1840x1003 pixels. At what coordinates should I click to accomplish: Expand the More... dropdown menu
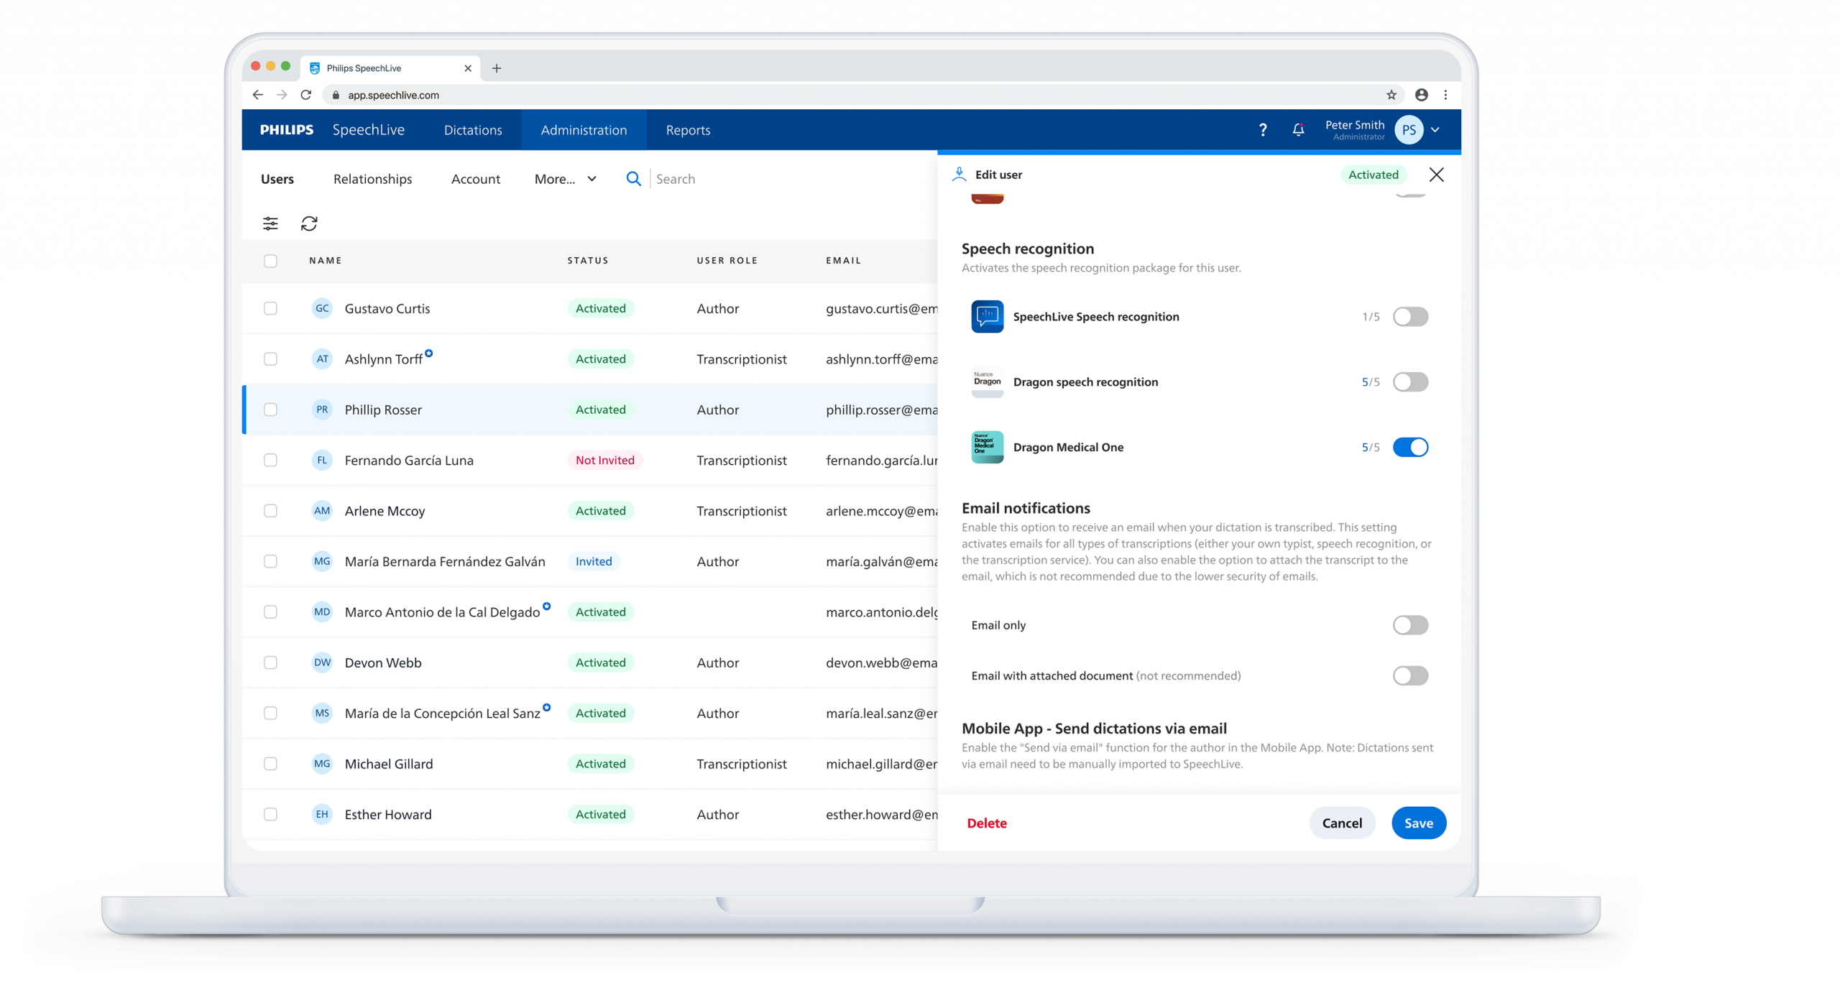pyautogui.click(x=565, y=179)
